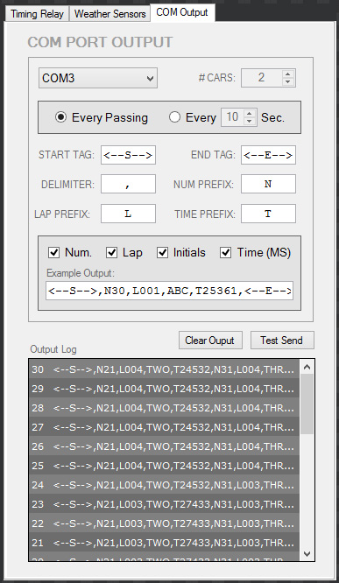Uncheck the Lap checkbox

click(x=111, y=253)
